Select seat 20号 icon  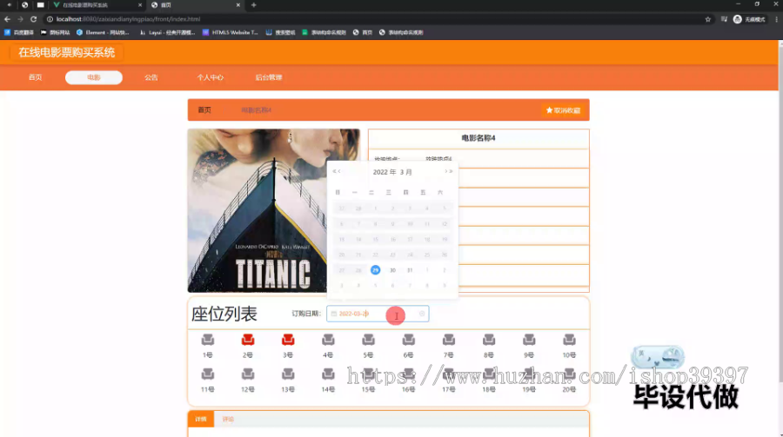(569, 374)
